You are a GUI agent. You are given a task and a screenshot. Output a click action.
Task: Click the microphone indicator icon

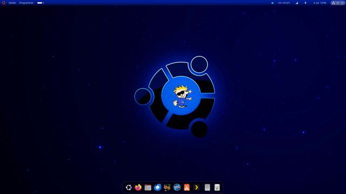point(305,3)
